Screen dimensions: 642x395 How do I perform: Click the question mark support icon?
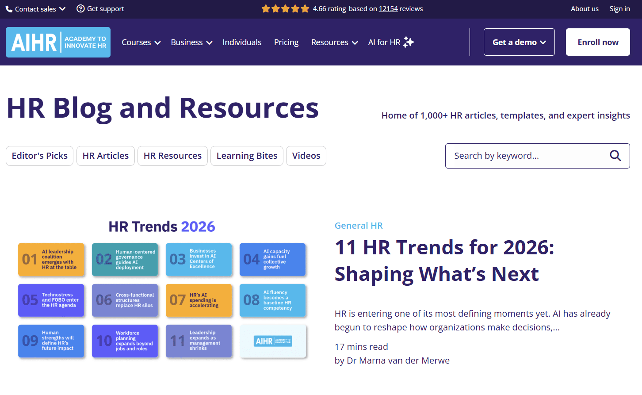tap(80, 8)
